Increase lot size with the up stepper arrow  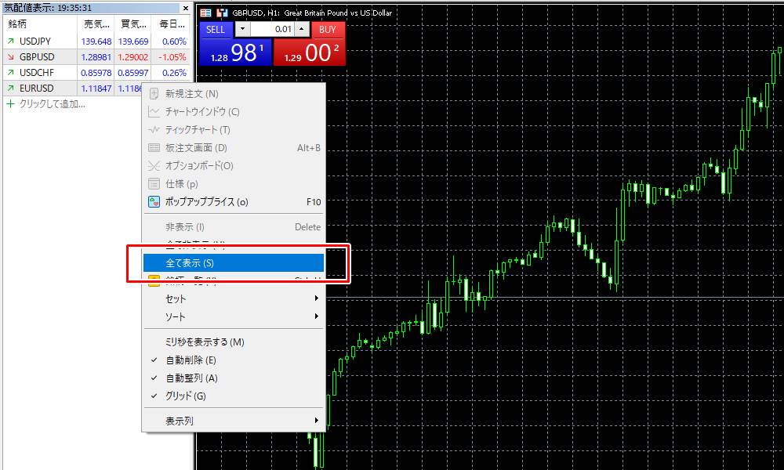[301, 29]
